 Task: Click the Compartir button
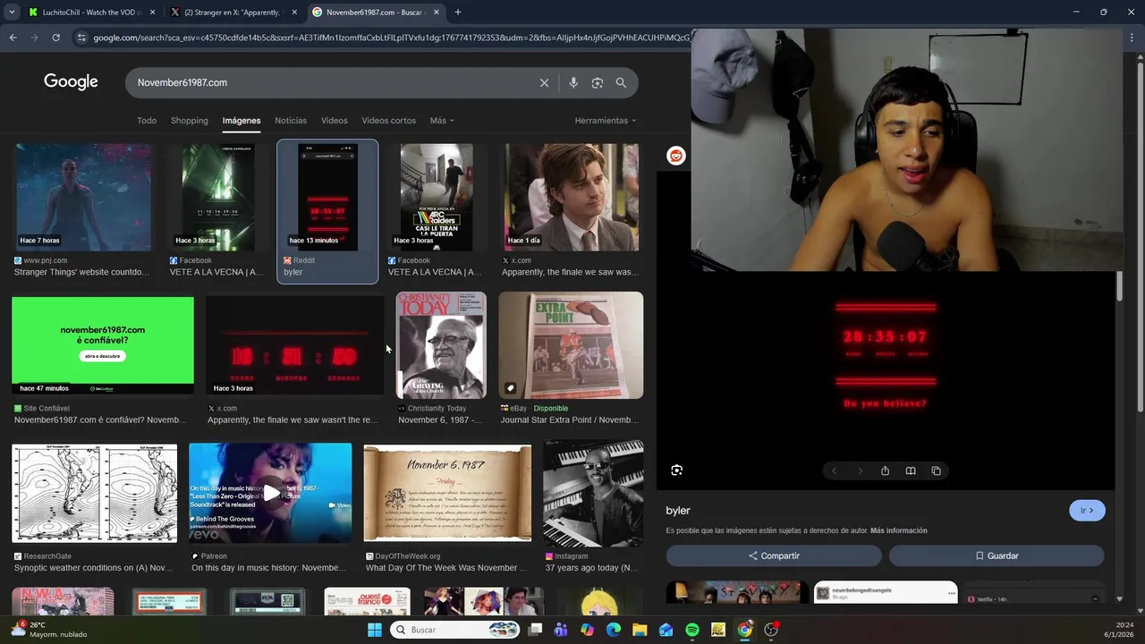pyautogui.click(x=774, y=555)
